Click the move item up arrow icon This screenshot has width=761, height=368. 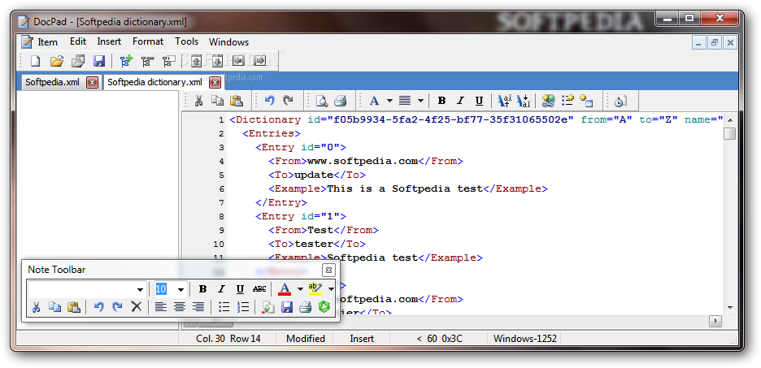(x=196, y=61)
